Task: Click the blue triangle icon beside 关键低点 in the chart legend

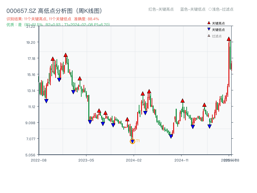Action: (209, 29)
